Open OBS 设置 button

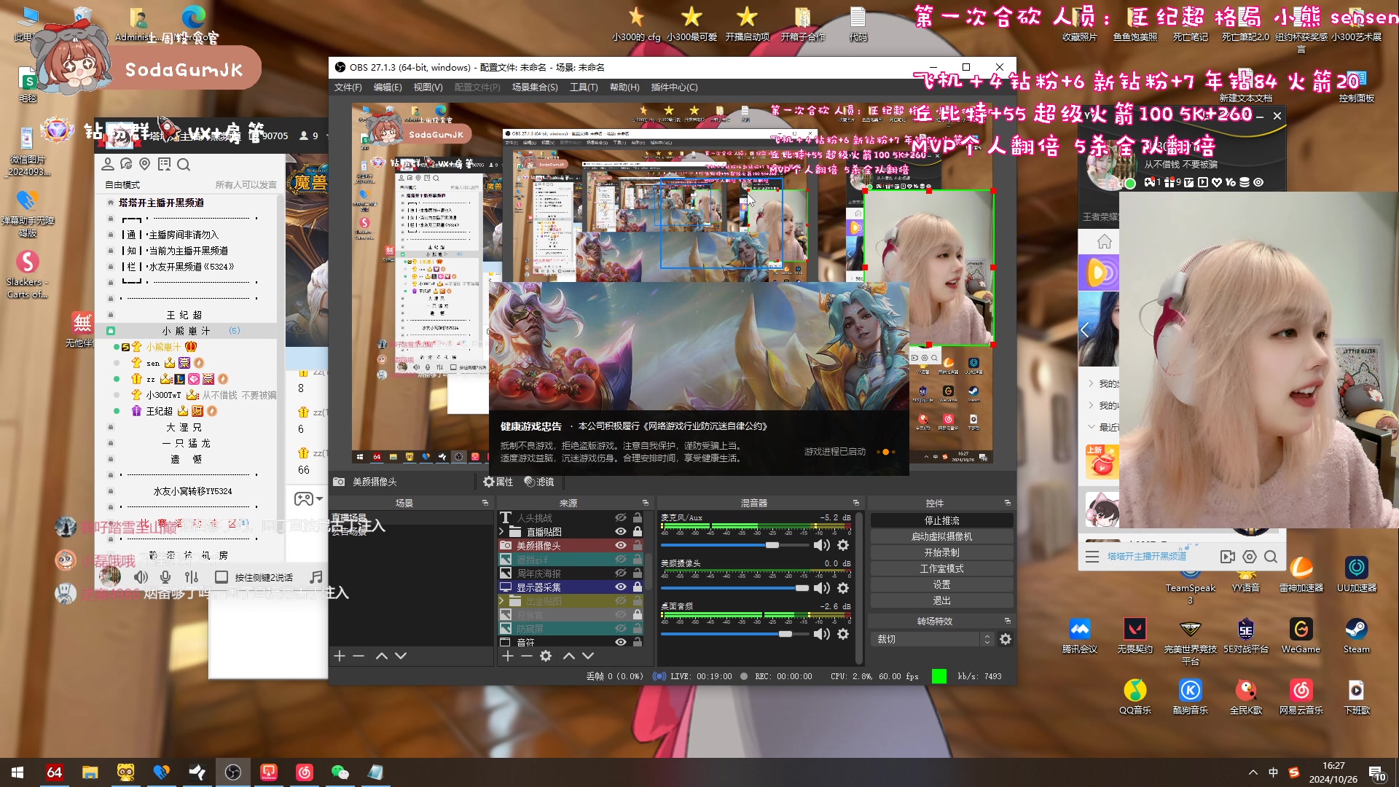[x=941, y=584]
